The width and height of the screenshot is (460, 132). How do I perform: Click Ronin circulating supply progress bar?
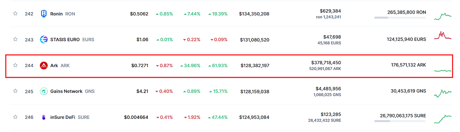click(x=400, y=17)
